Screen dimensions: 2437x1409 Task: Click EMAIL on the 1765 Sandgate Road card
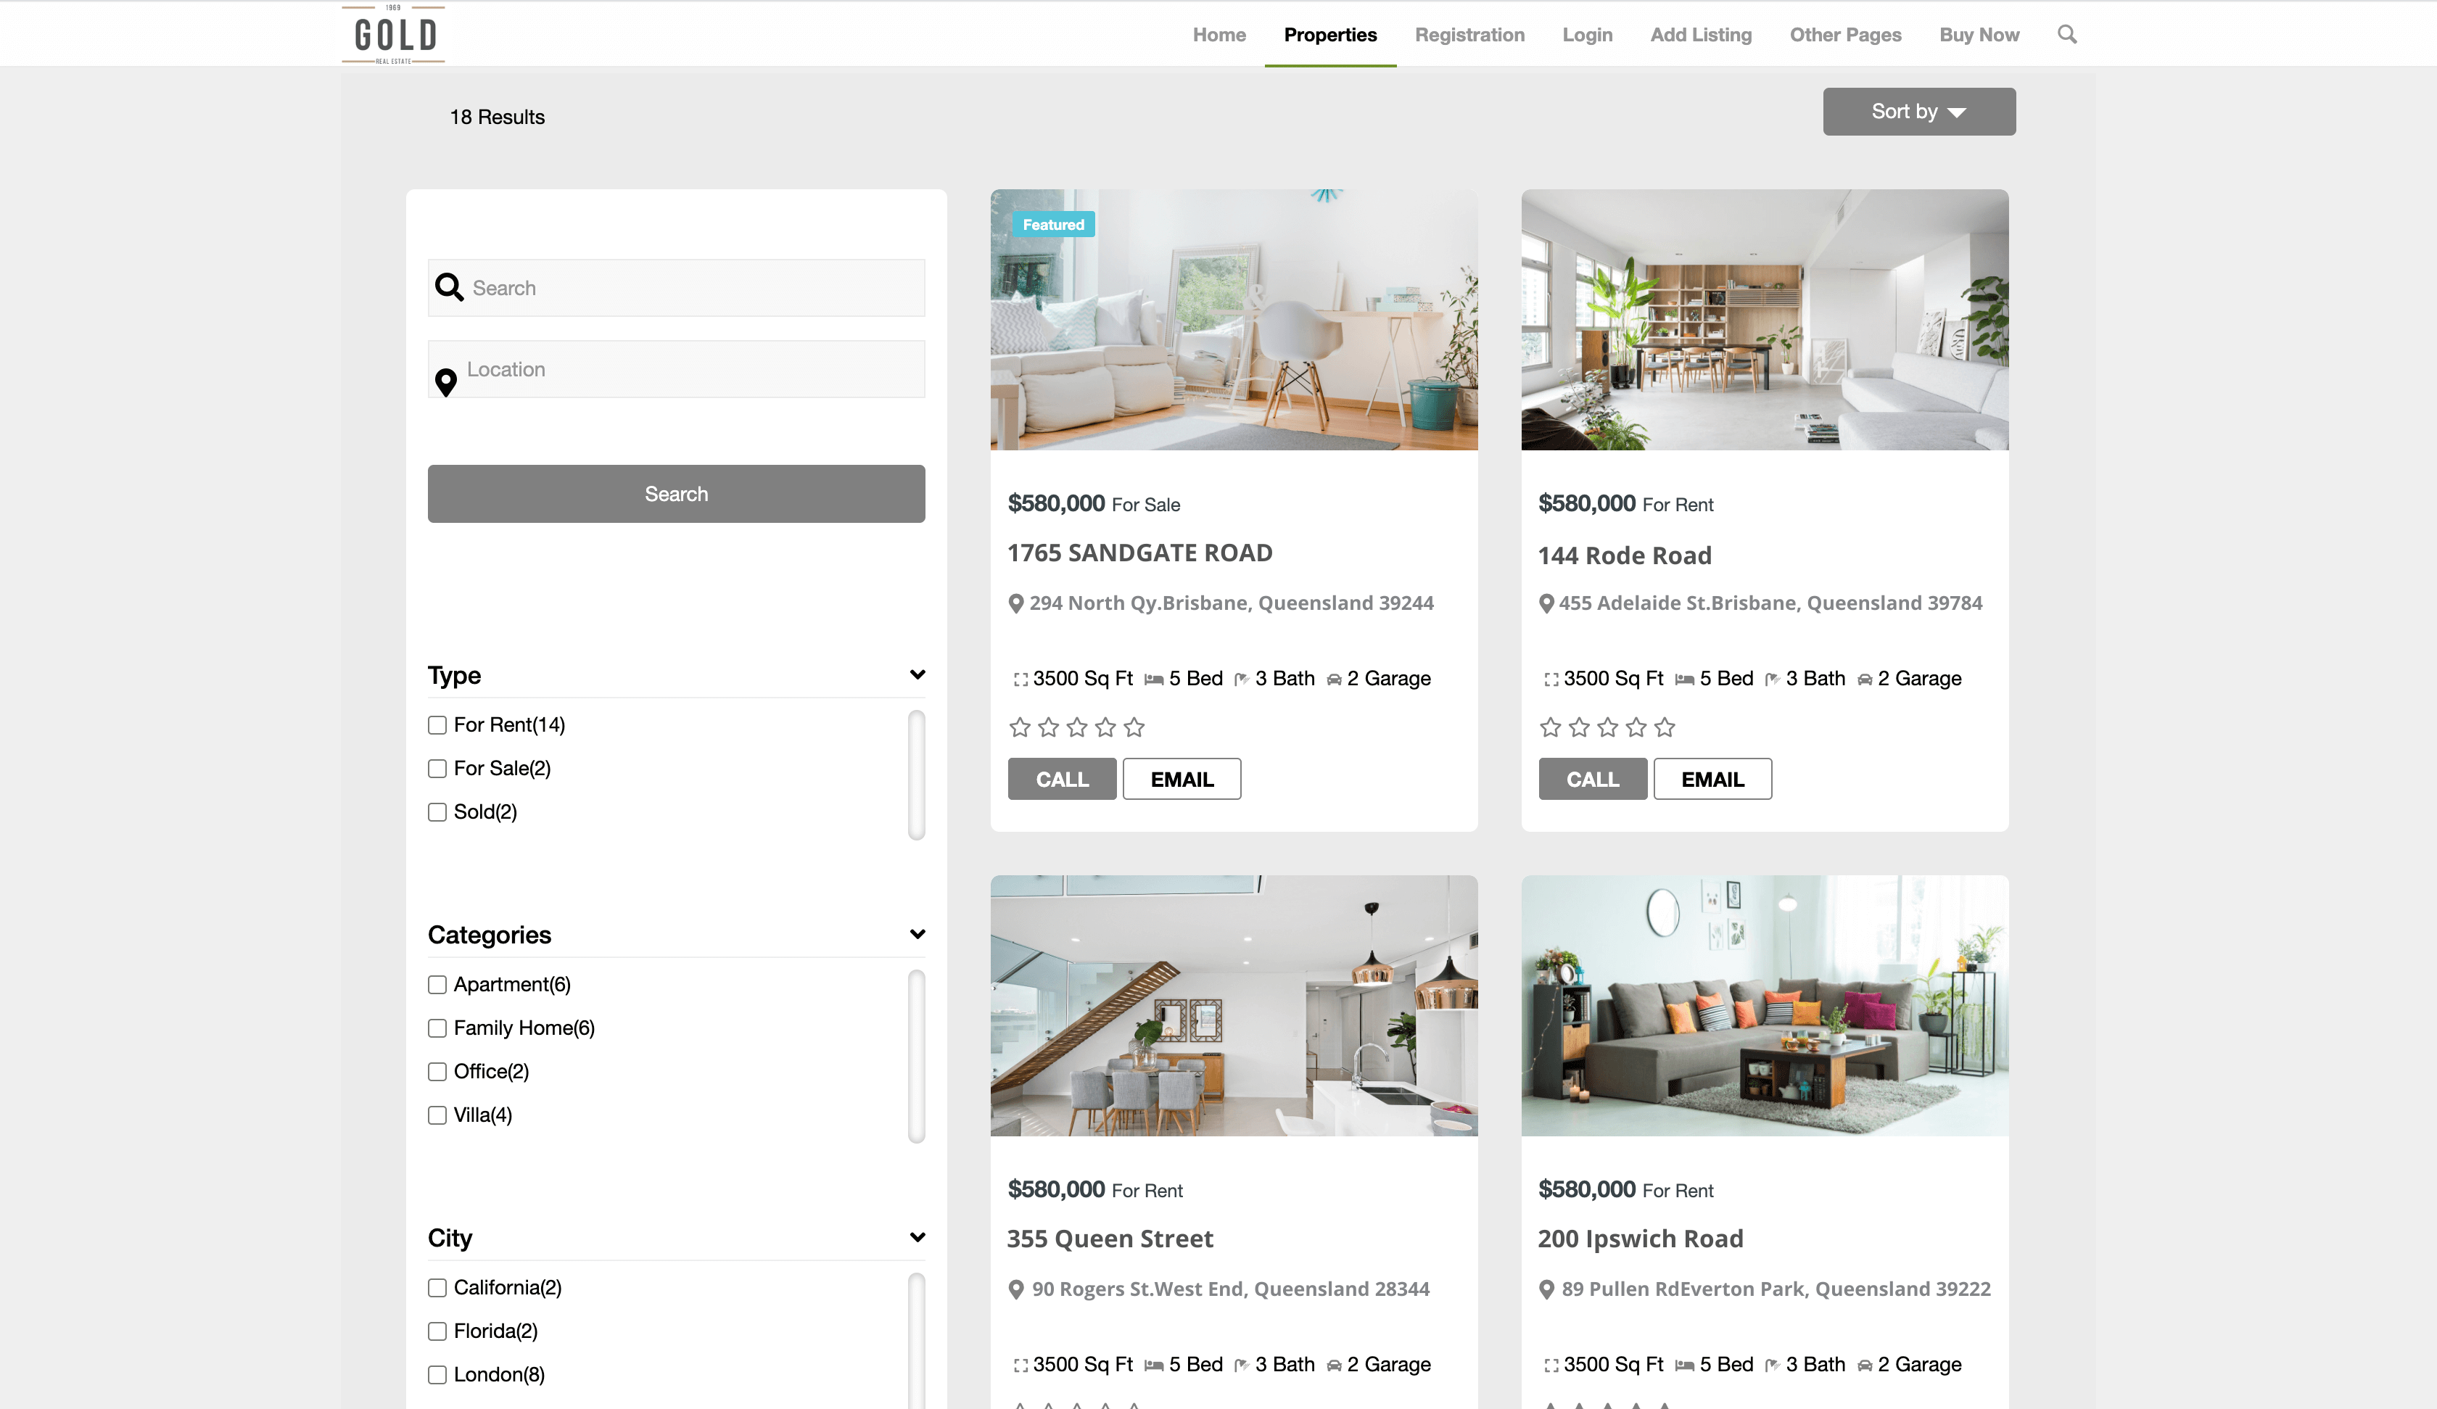[1182, 780]
